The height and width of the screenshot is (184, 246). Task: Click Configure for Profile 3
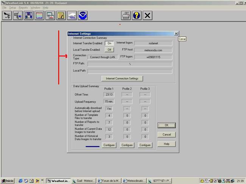point(145,145)
